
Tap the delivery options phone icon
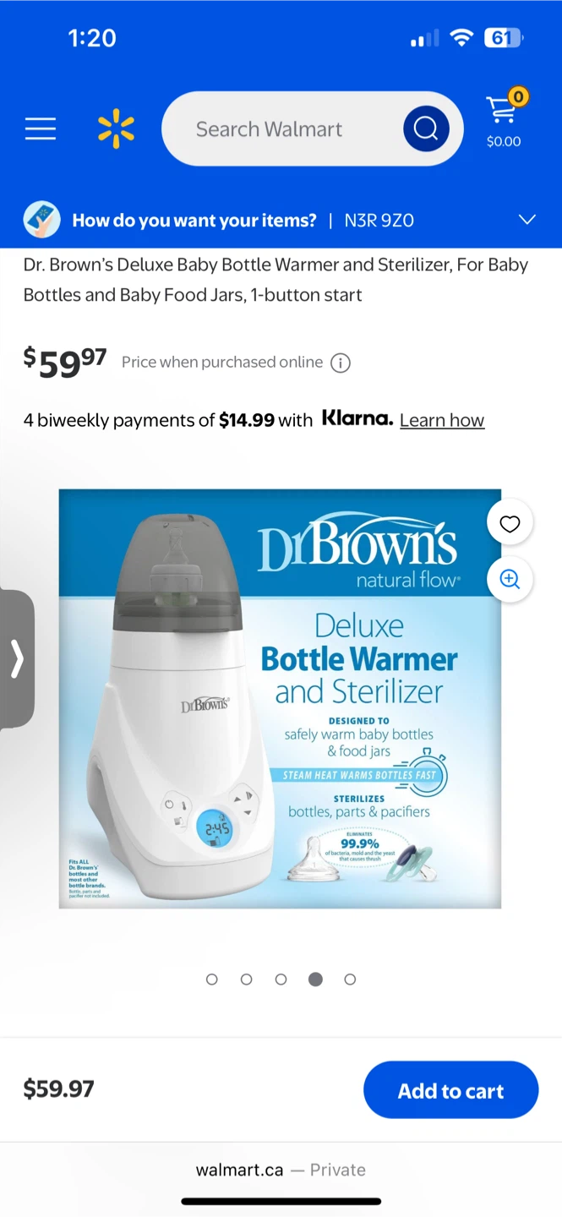click(x=41, y=220)
